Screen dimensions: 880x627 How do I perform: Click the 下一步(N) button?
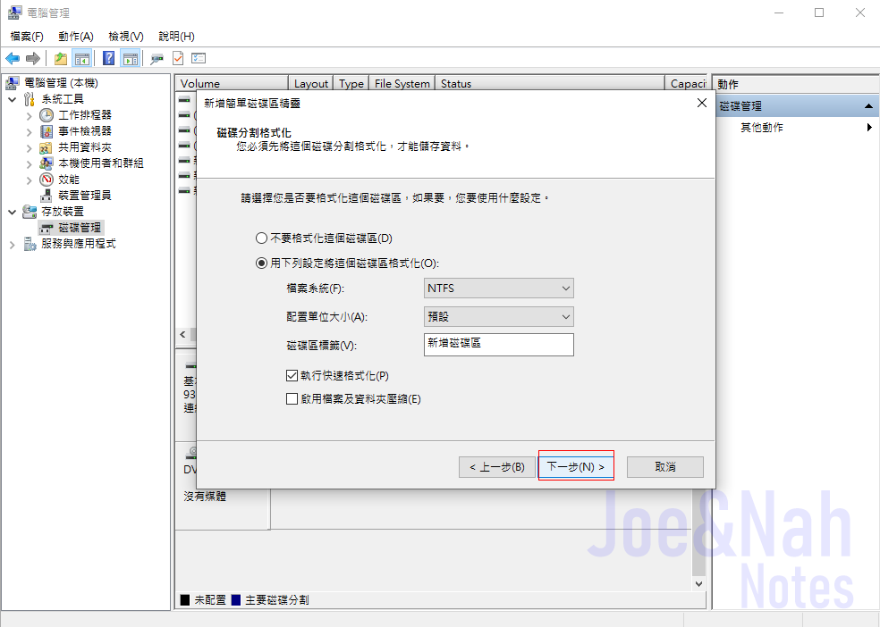[x=575, y=465]
